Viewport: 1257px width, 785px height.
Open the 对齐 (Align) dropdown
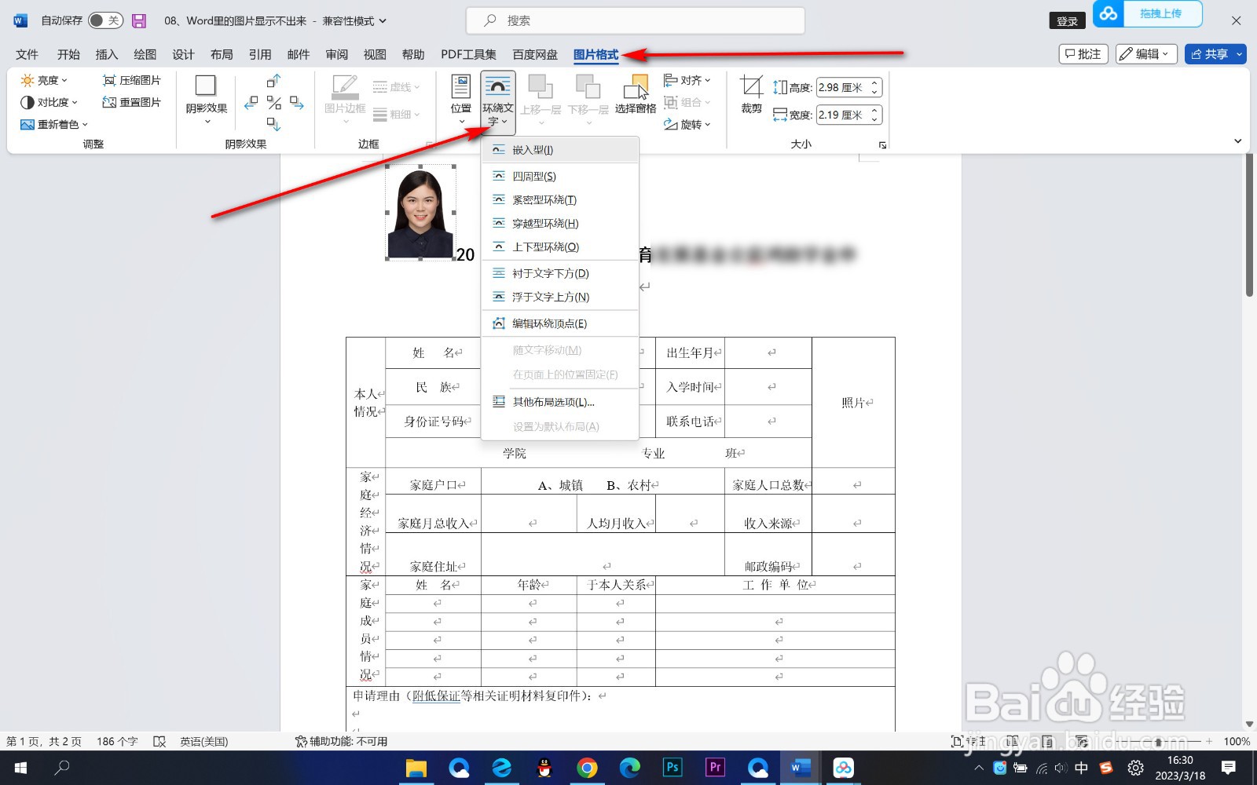click(689, 79)
